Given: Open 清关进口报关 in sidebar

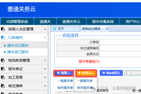Looking at the screenshot, I should click(18, 52).
